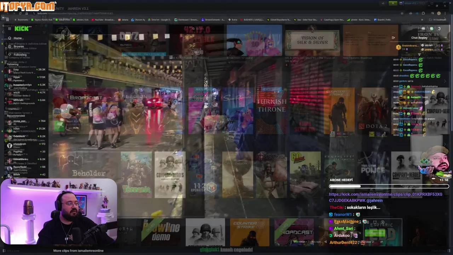This screenshot has height=255, width=453.
Task: Open the kick.com clip link in chat
Action: [x=385, y=197]
